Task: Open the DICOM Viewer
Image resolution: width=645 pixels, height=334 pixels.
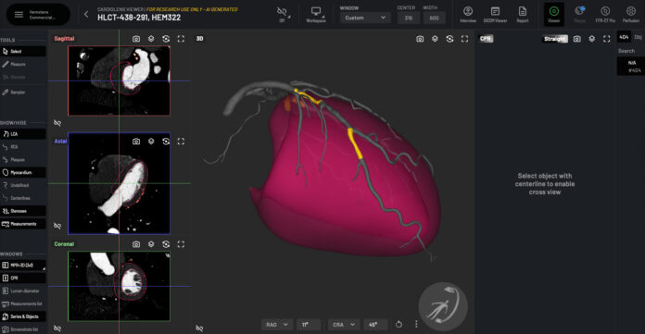Action: [x=495, y=15]
